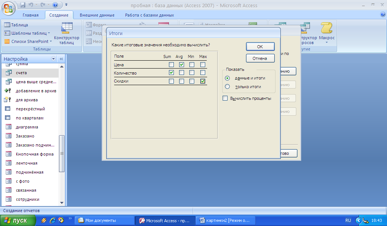Check Min for Цена field
The height and width of the screenshot is (226, 387).
(192, 65)
